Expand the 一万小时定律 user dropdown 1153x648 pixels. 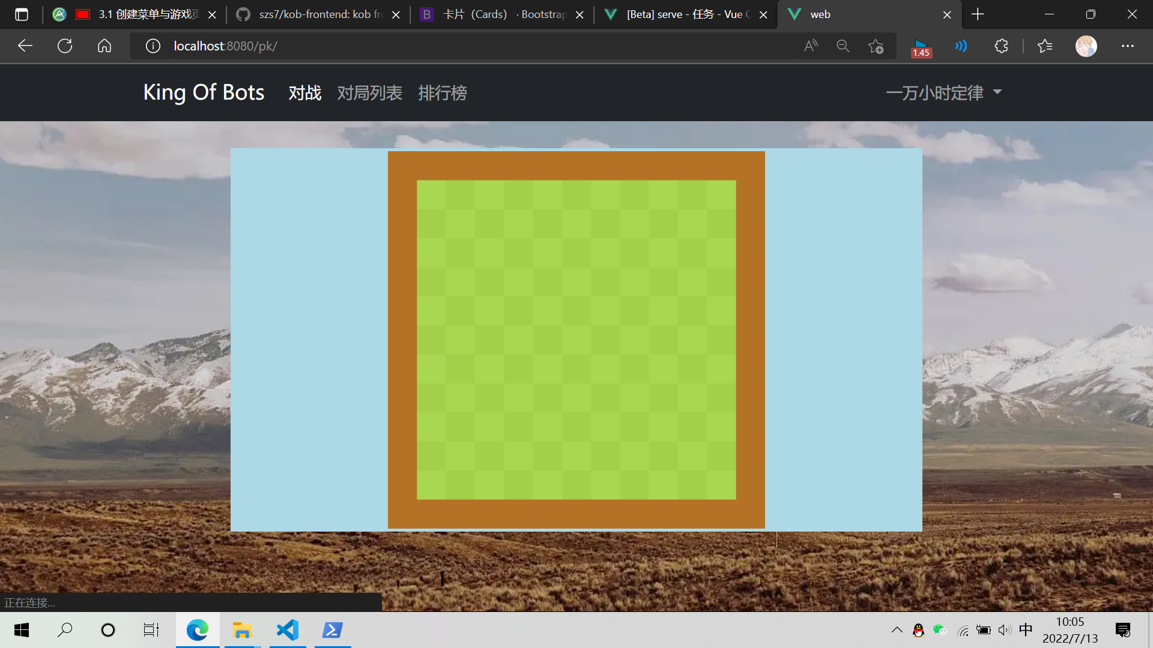(x=944, y=93)
